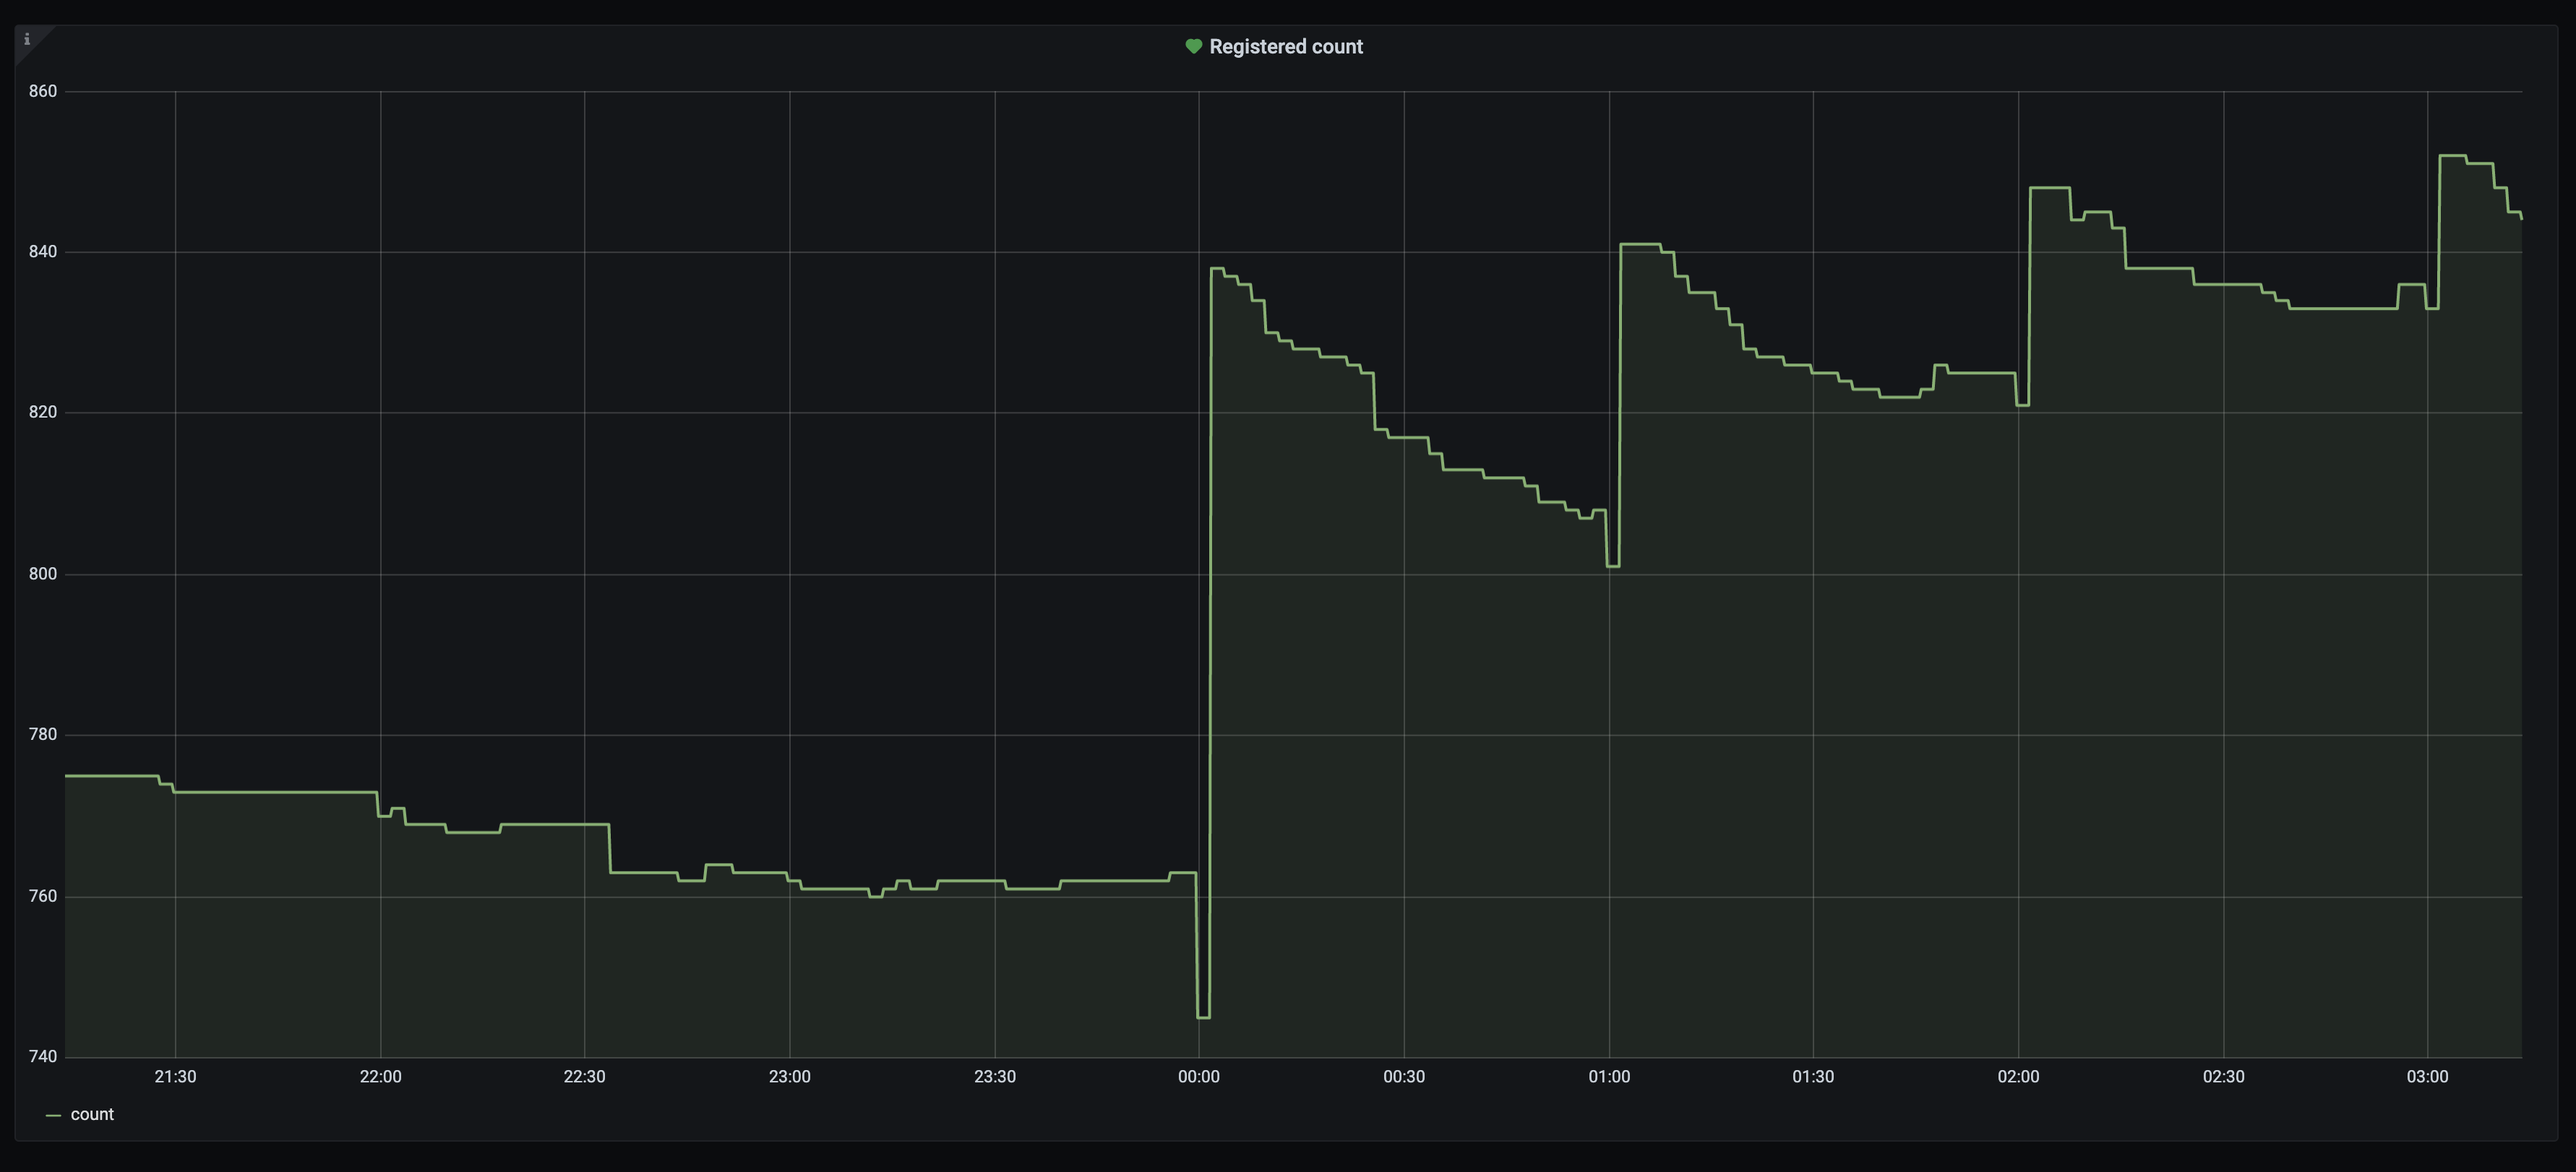Click the spike plateau just after 00:00

[1217, 268]
